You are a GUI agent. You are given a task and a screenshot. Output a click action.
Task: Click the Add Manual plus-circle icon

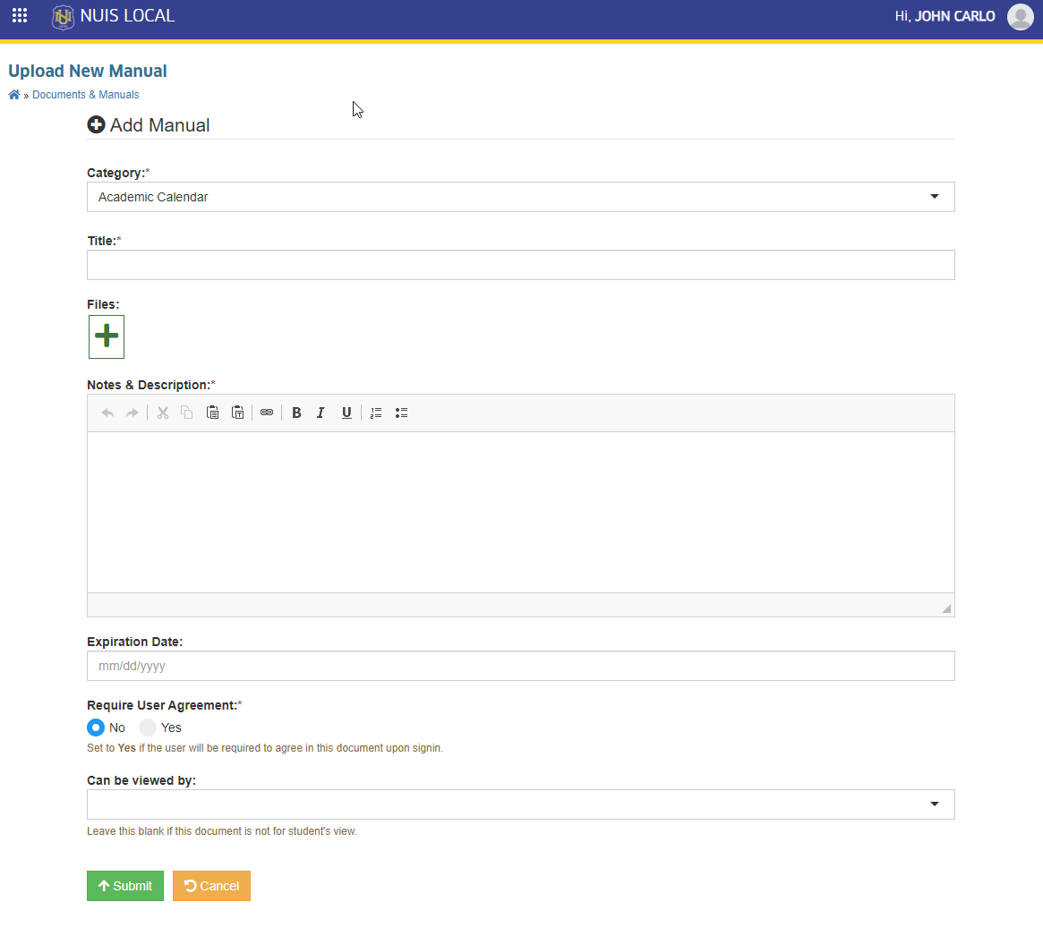click(97, 125)
